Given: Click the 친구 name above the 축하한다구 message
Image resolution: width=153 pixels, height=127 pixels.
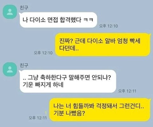Looking at the screenshot, I should [24, 65].
